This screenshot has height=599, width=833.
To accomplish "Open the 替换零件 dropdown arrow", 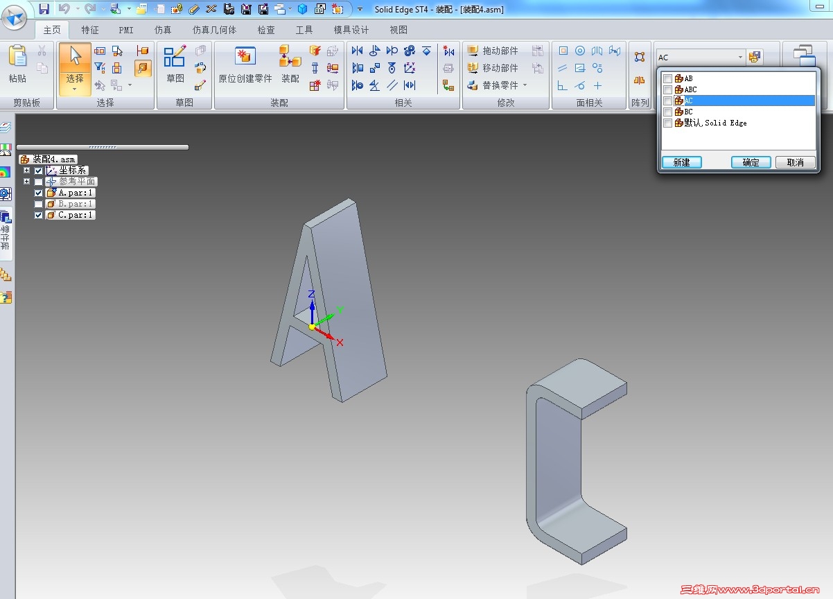I will pyautogui.click(x=525, y=85).
